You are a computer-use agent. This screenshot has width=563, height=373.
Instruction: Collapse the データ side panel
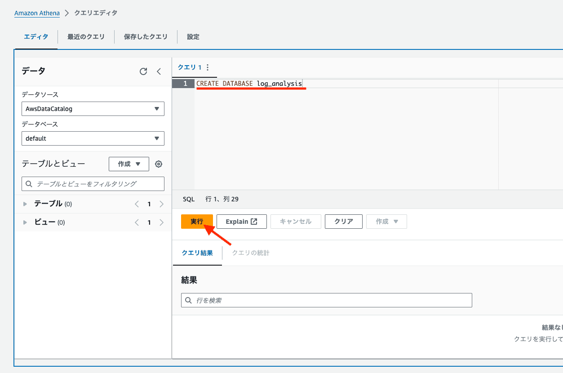coord(159,71)
